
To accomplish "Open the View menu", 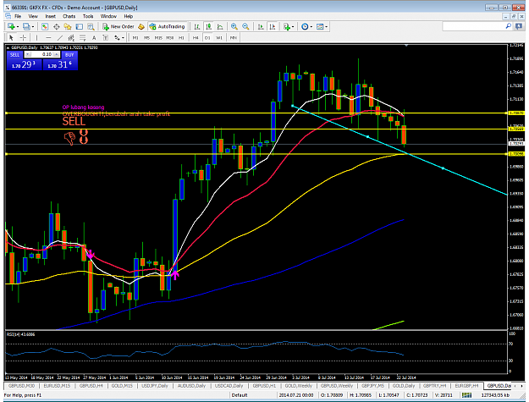I will 33,16.
